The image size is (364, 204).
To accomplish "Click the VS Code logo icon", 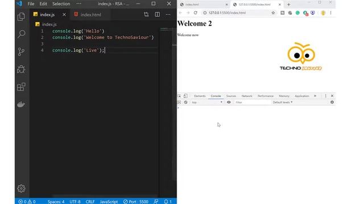I will 19,3.
